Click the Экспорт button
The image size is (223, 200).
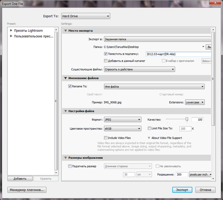[x=182, y=190]
